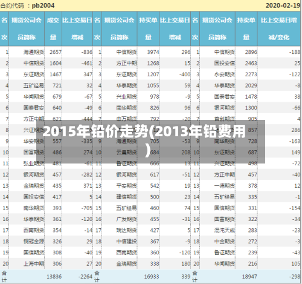
Task: Click the short position value 2463
Action: [251, 63]
